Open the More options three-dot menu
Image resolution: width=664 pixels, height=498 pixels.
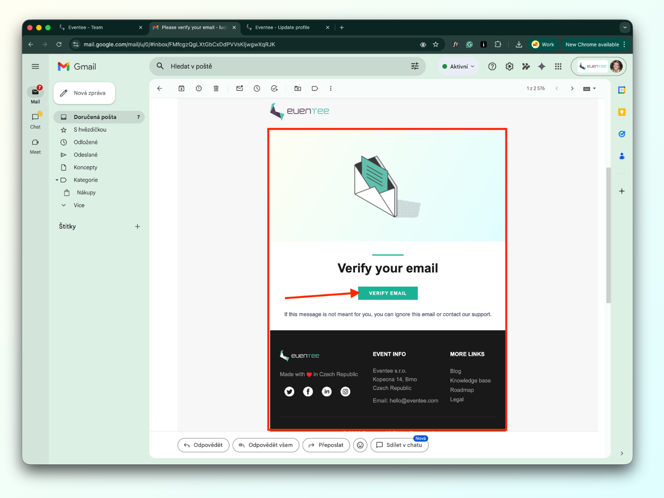[331, 88]
